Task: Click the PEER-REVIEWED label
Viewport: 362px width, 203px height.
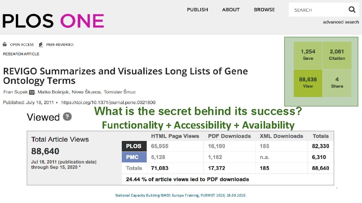Action: pos(60,45)
